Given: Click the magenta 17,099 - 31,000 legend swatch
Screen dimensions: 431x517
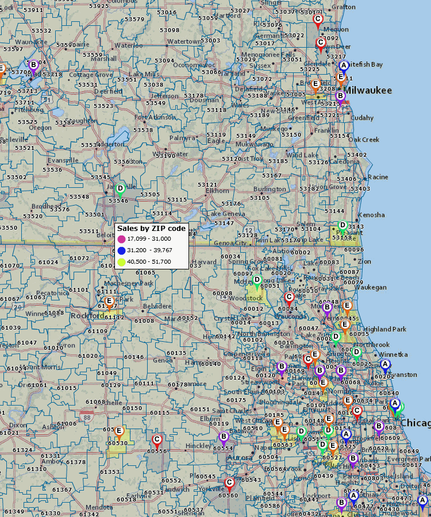Looking at the screenshot, I should [x=121, y=239].
